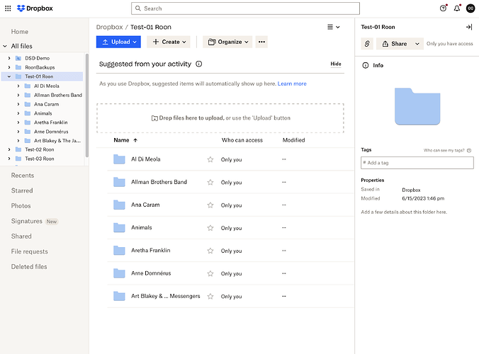
Task: Star the Ana Caram folder
Action: click(210, 205)
